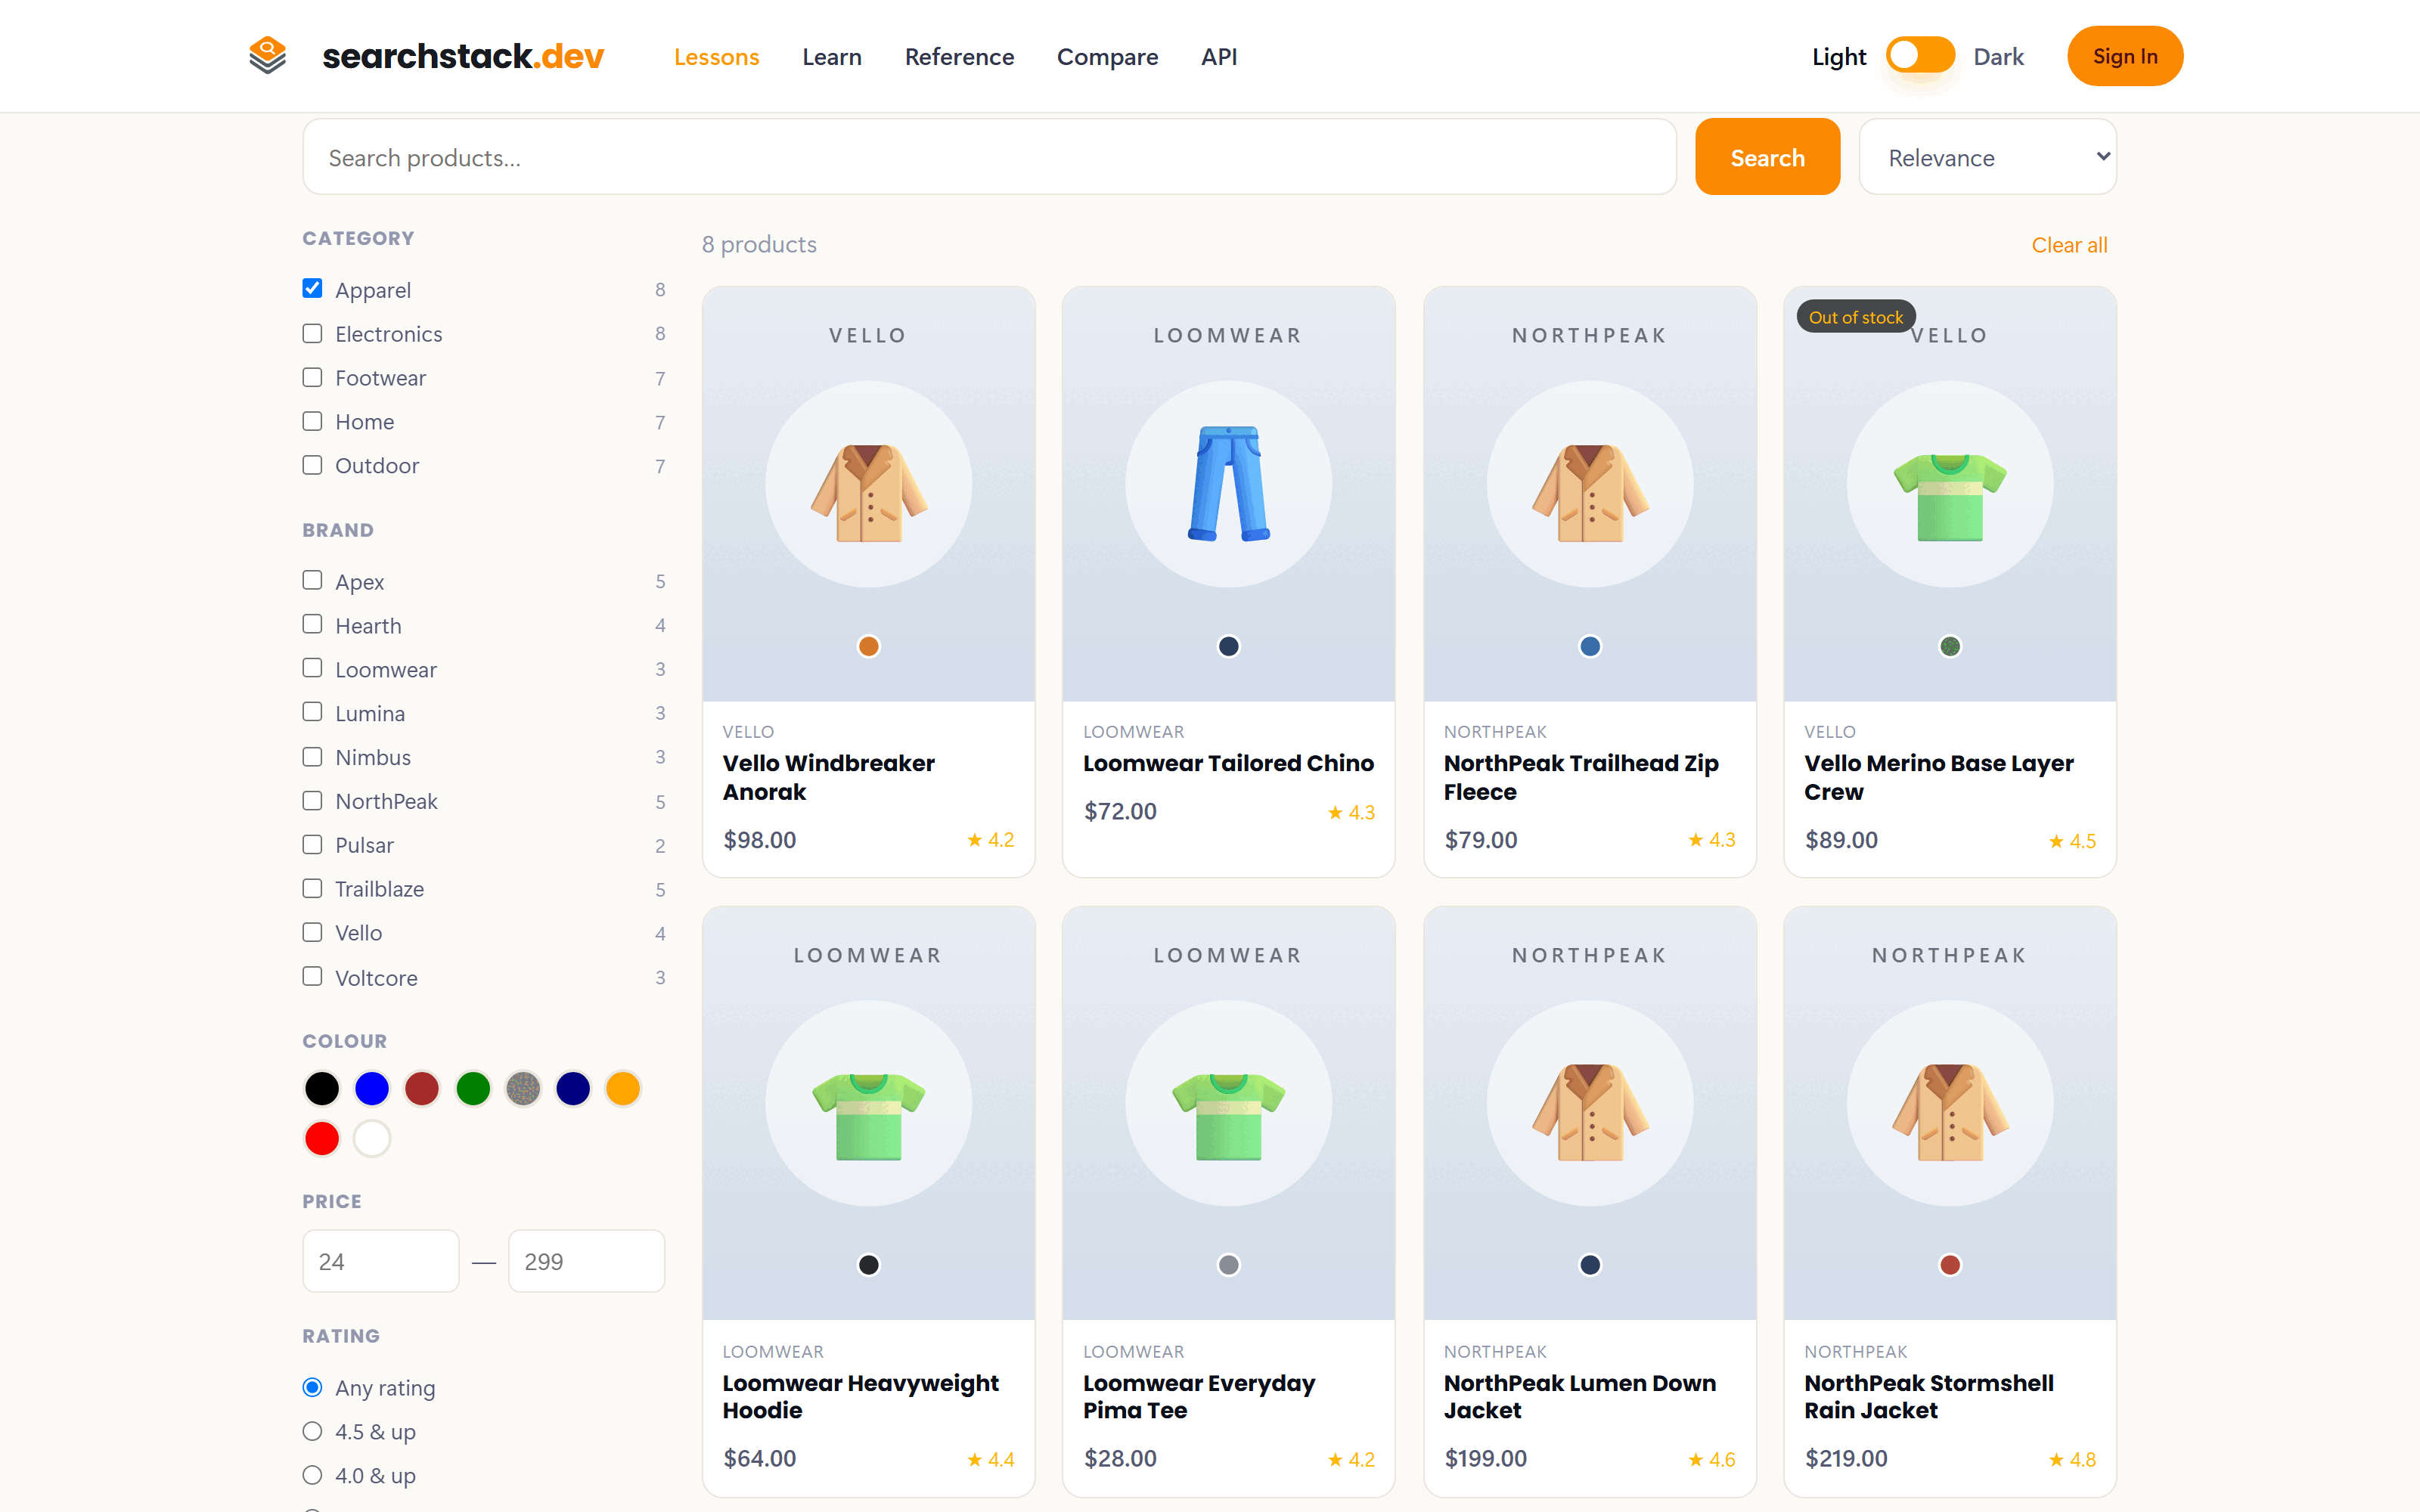Click the Loomwear Everyday Pima Tee shirt icon
The height and width of the screenshot is (1512, 2420).
[x=1228, y=1116]
